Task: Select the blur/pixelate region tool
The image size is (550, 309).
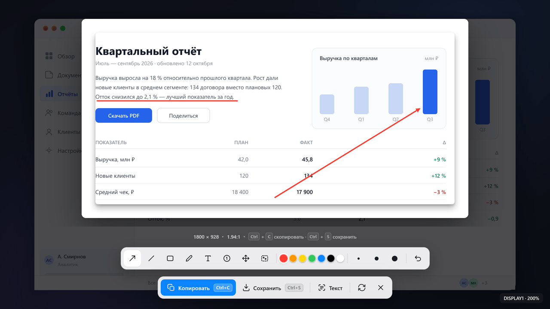Action: point(265,258)
